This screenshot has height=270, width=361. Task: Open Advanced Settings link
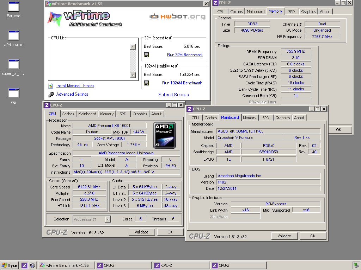(72, 94)
